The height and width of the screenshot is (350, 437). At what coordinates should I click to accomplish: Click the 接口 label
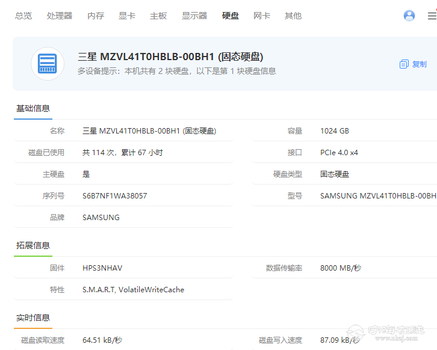[295, 153]
